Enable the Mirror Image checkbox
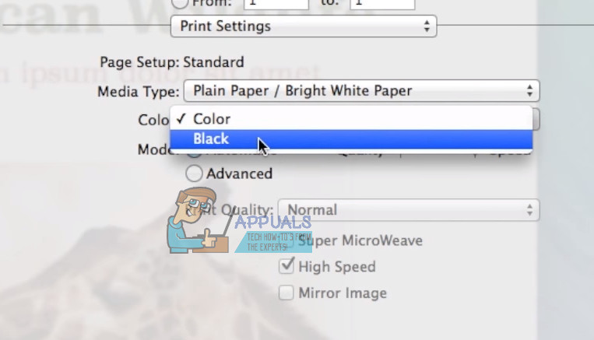Viewport: 594px width, 340px height. pyautogui.click(x=286, y=293)
